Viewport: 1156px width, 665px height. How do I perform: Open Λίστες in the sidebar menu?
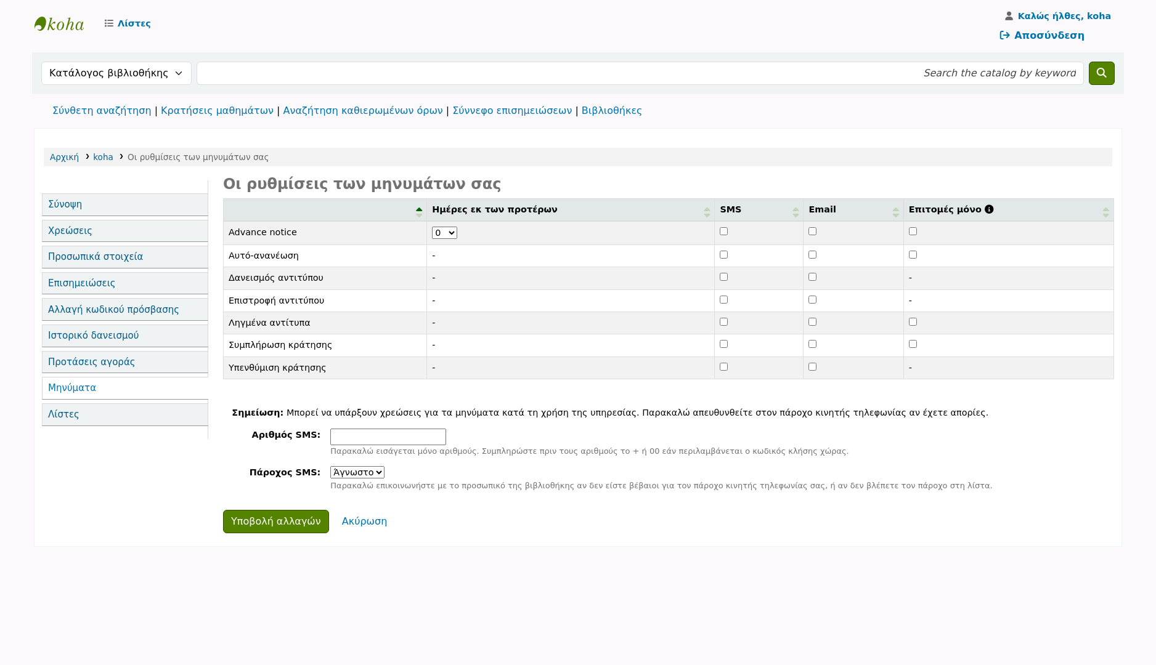pyautogui.click(x=125, y=414)
